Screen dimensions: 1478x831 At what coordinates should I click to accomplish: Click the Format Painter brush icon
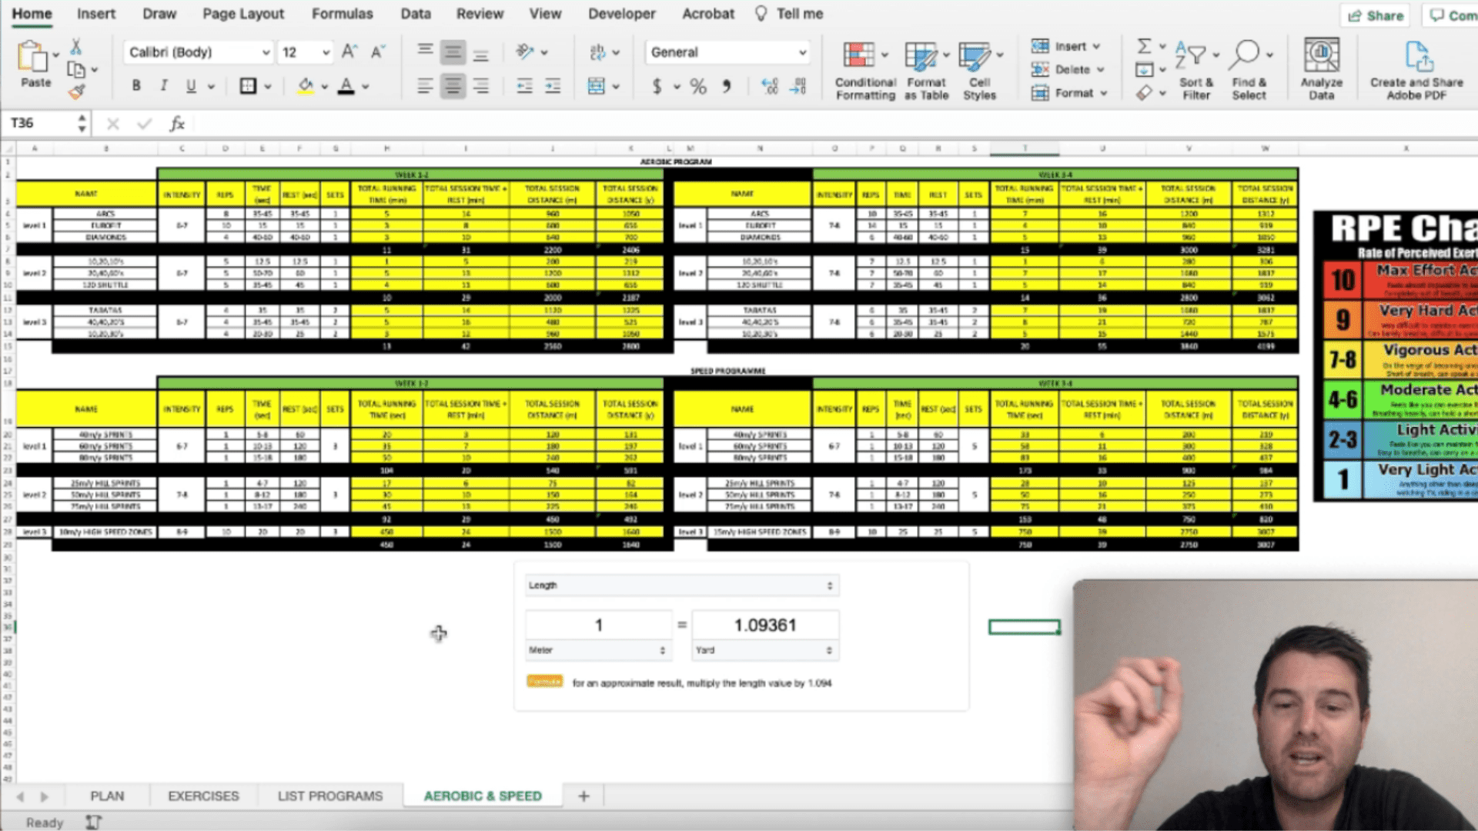coord(76,92)
